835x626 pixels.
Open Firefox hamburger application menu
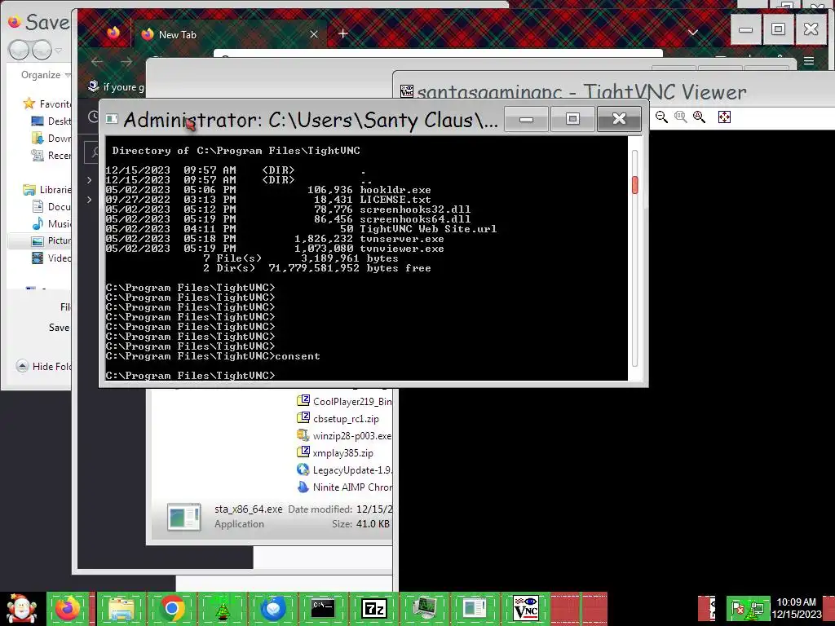(x=808, y=61)
